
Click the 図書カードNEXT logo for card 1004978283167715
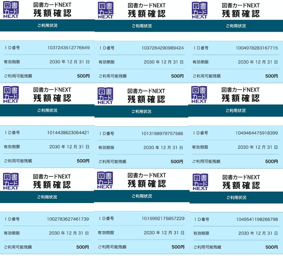pyautogui.click(x=200, y=10)
